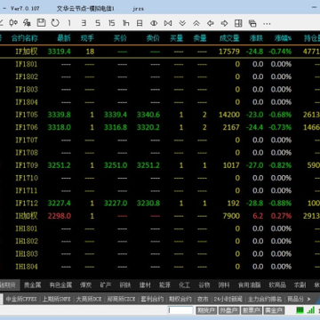This screenshot has width=320, height=320.
Task: Expand more exchange tabs with > arrow
Action: 308,299
